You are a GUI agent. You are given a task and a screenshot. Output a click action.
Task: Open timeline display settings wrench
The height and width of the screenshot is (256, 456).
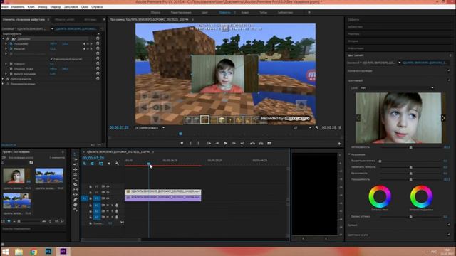(x=117, y=164)
